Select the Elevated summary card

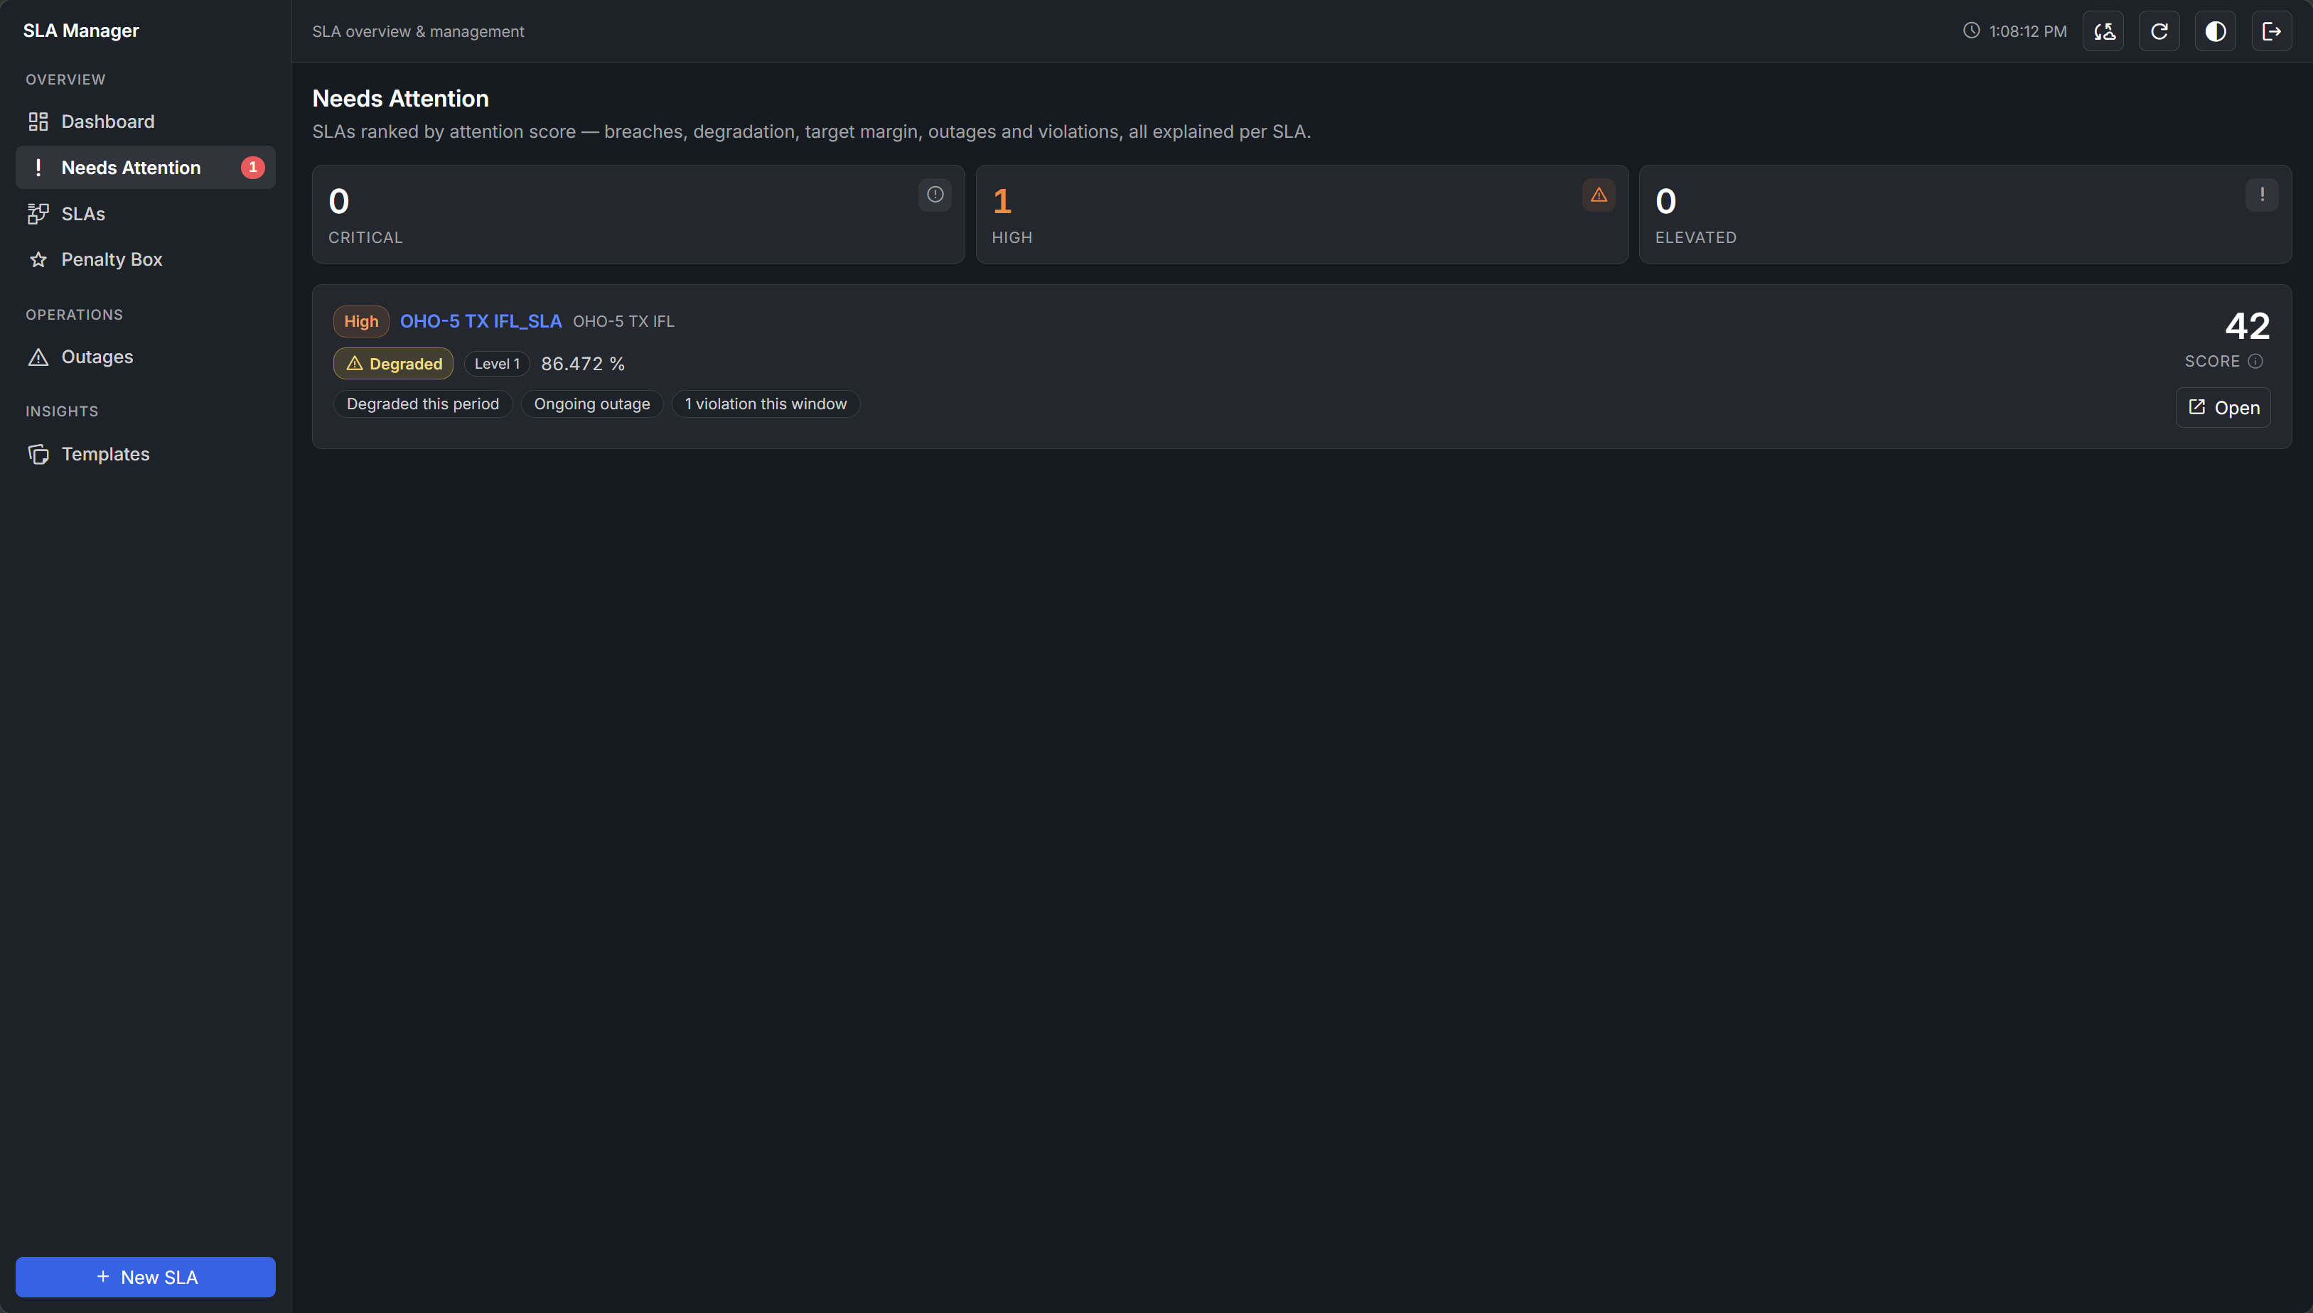point(1965,214)
